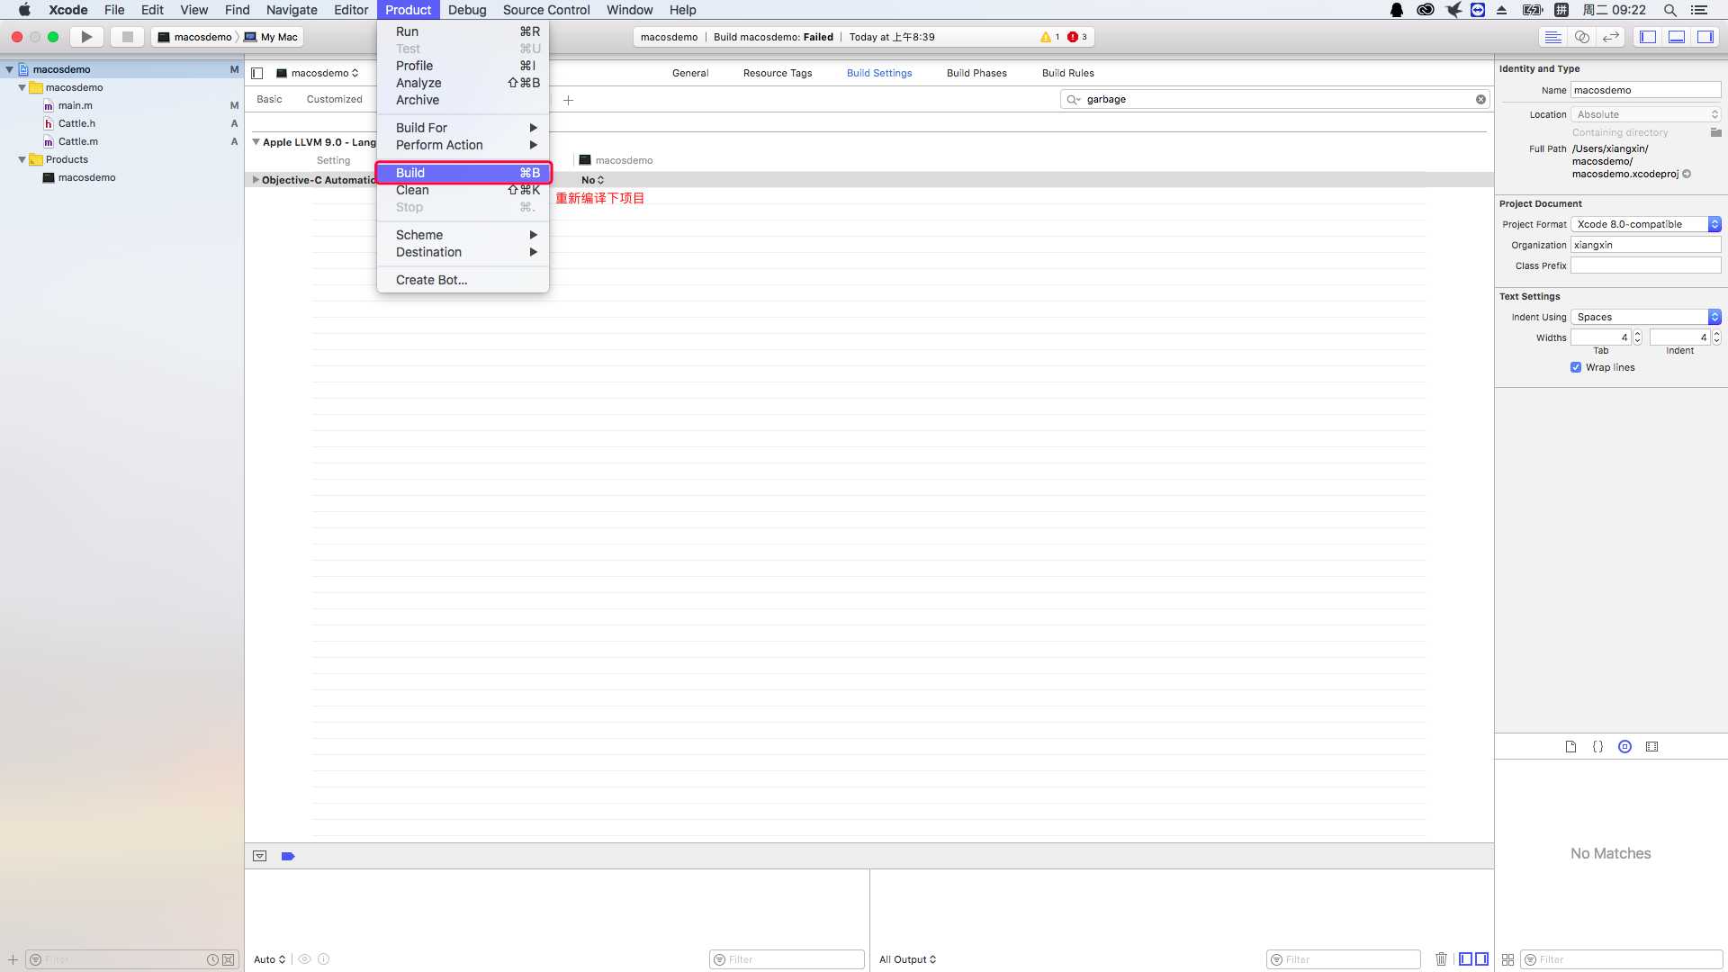Click the Organization text field

(x=1646, y=245)
